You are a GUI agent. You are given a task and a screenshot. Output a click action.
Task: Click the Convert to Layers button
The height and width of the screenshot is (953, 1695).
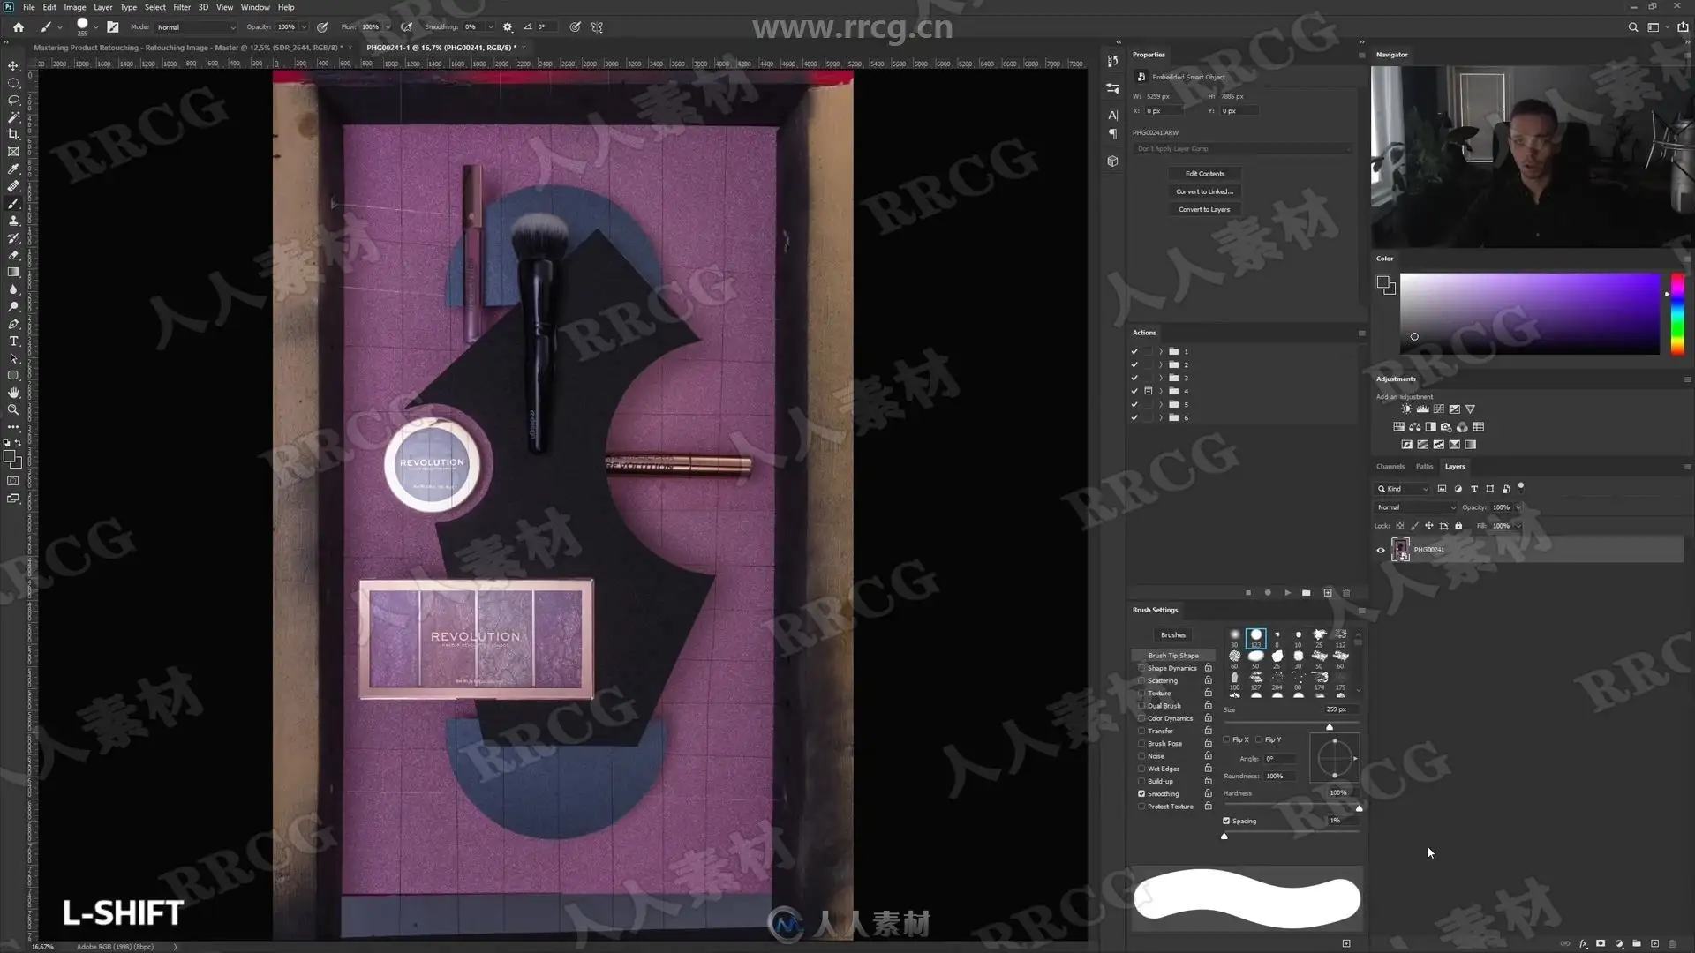1204,209
